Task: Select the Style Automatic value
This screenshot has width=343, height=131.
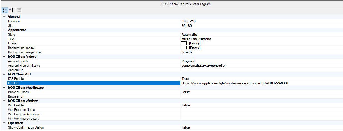Action: [x=189, y=35]
